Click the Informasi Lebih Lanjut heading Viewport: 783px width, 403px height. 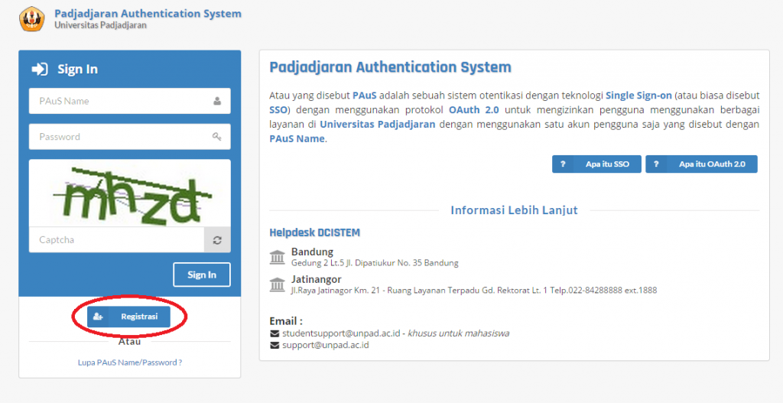click(515, 210)
